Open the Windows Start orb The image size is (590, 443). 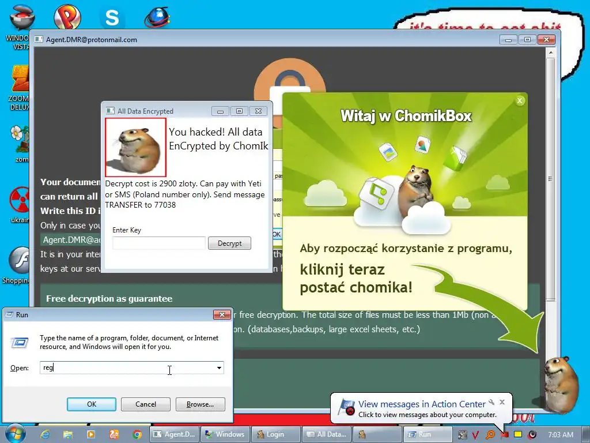pyautogui.click(x=16, y=434)
